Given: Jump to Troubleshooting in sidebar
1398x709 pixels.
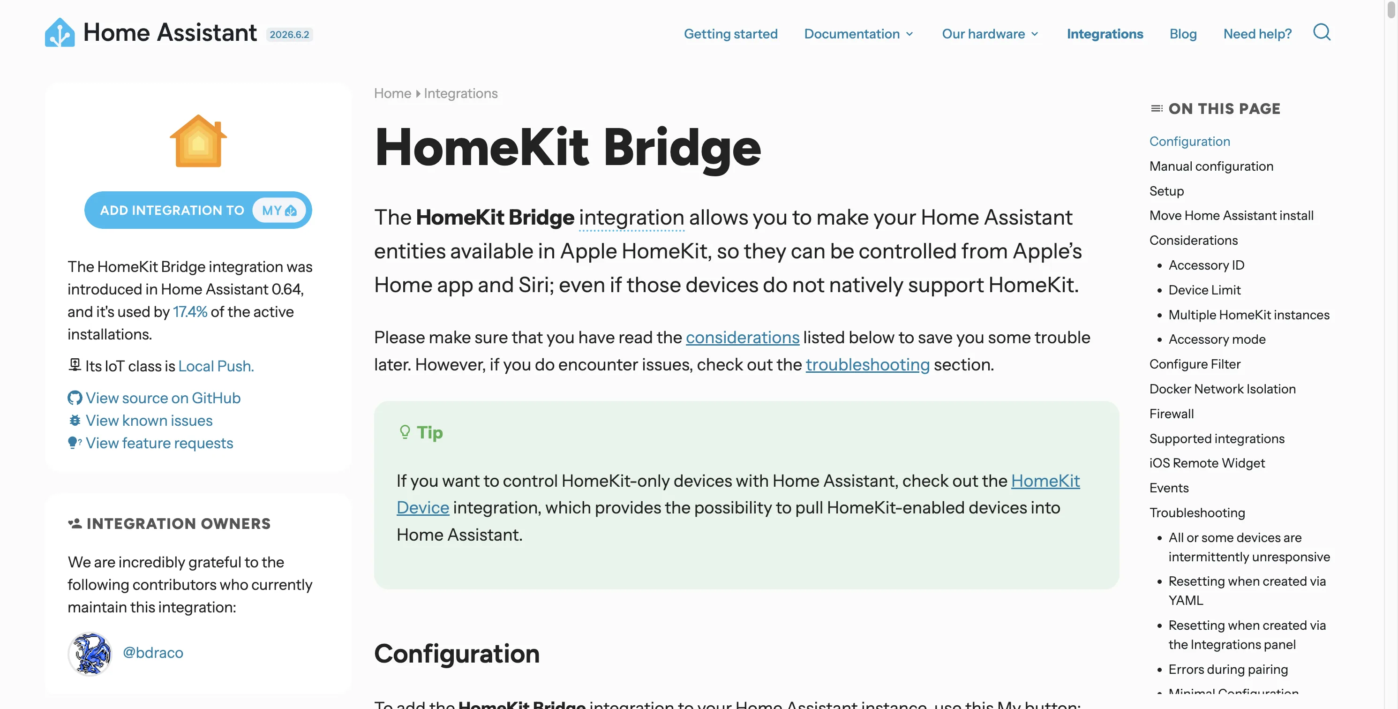Looking at the screenshot, I should pos(1197,513).
